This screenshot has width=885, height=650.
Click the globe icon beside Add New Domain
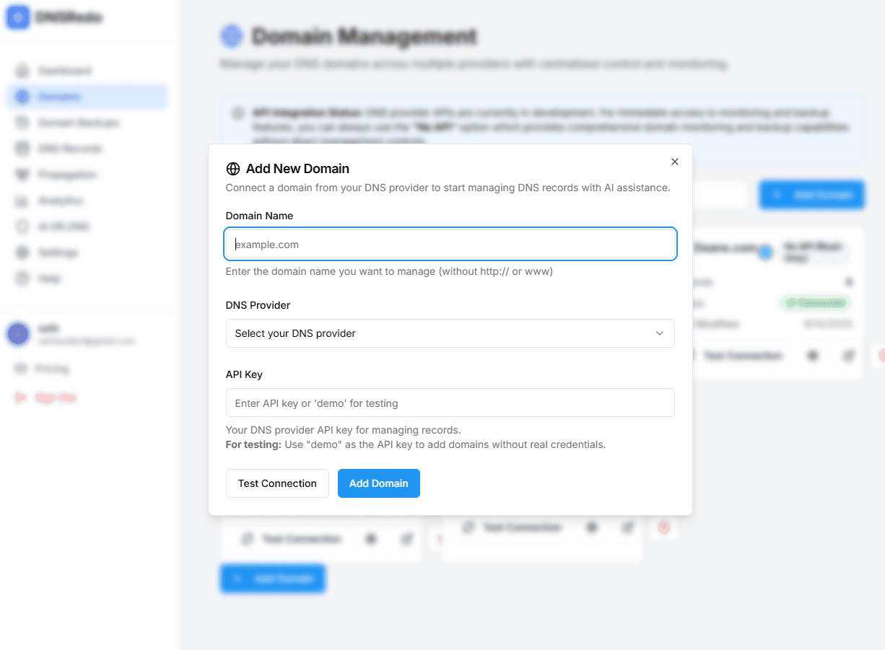[232, 169]
